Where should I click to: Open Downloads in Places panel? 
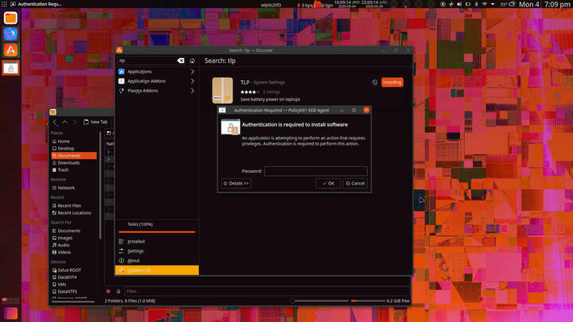tap(74, 163)
